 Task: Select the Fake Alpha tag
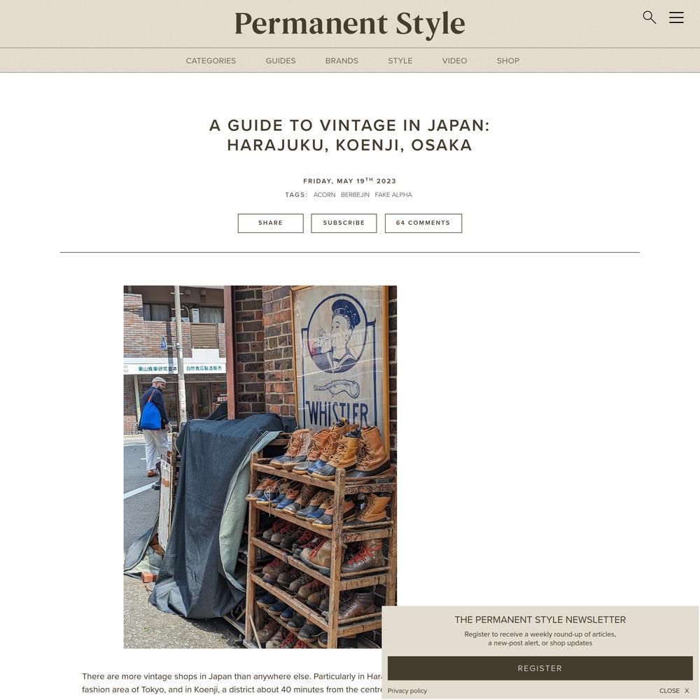(393, 195)
